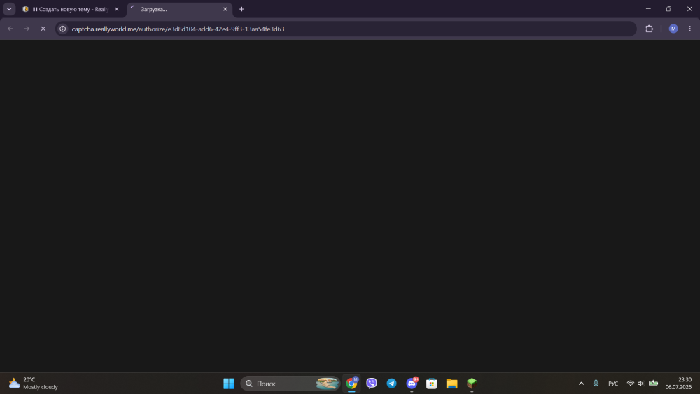Launch Telegram from the taskbar
Viewport: 700px width, 394px height.
coord(391,384)
